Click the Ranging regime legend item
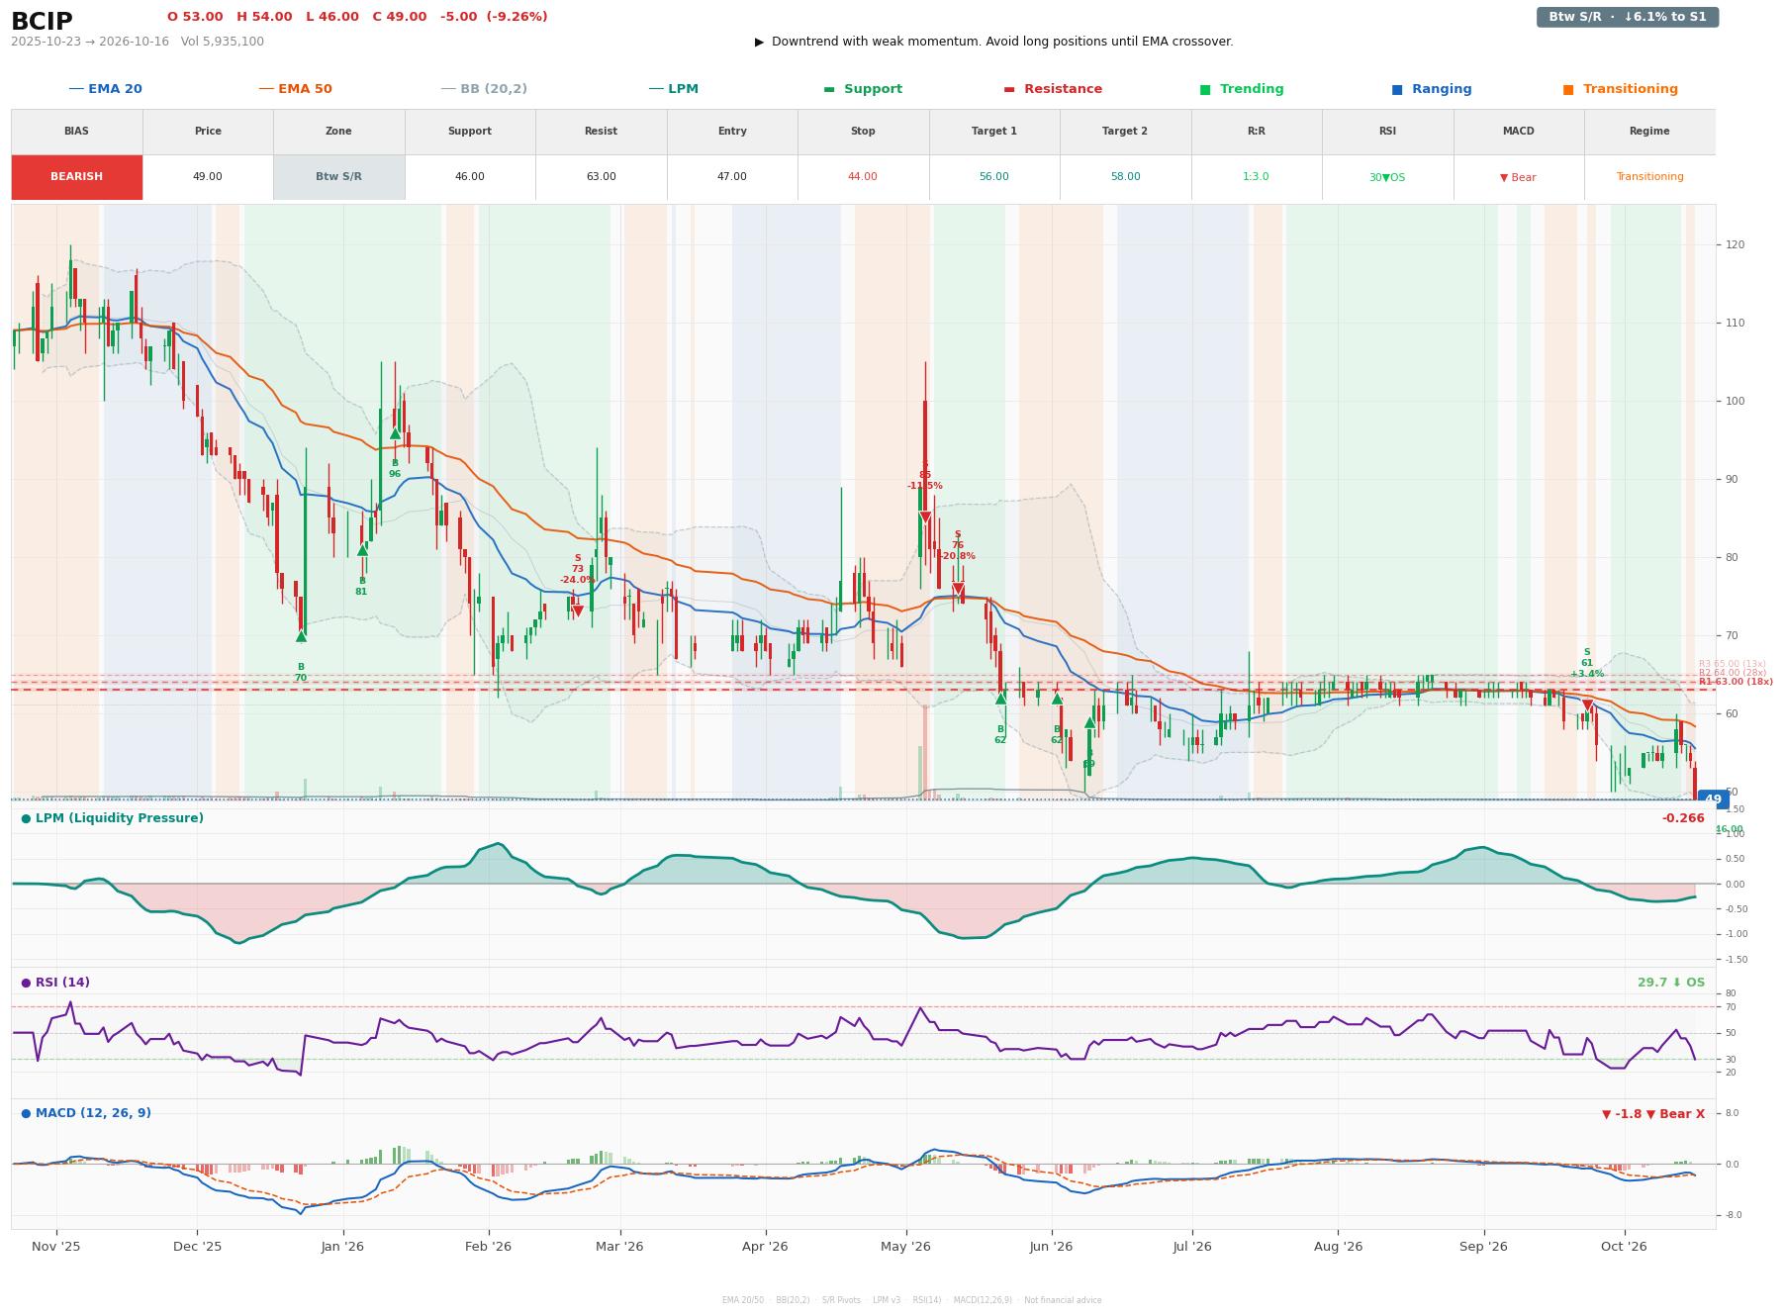This screenshot has width=1784, height=1316. 1432,89
